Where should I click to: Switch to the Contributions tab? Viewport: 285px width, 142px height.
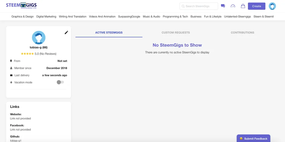[x=243, y=33]
